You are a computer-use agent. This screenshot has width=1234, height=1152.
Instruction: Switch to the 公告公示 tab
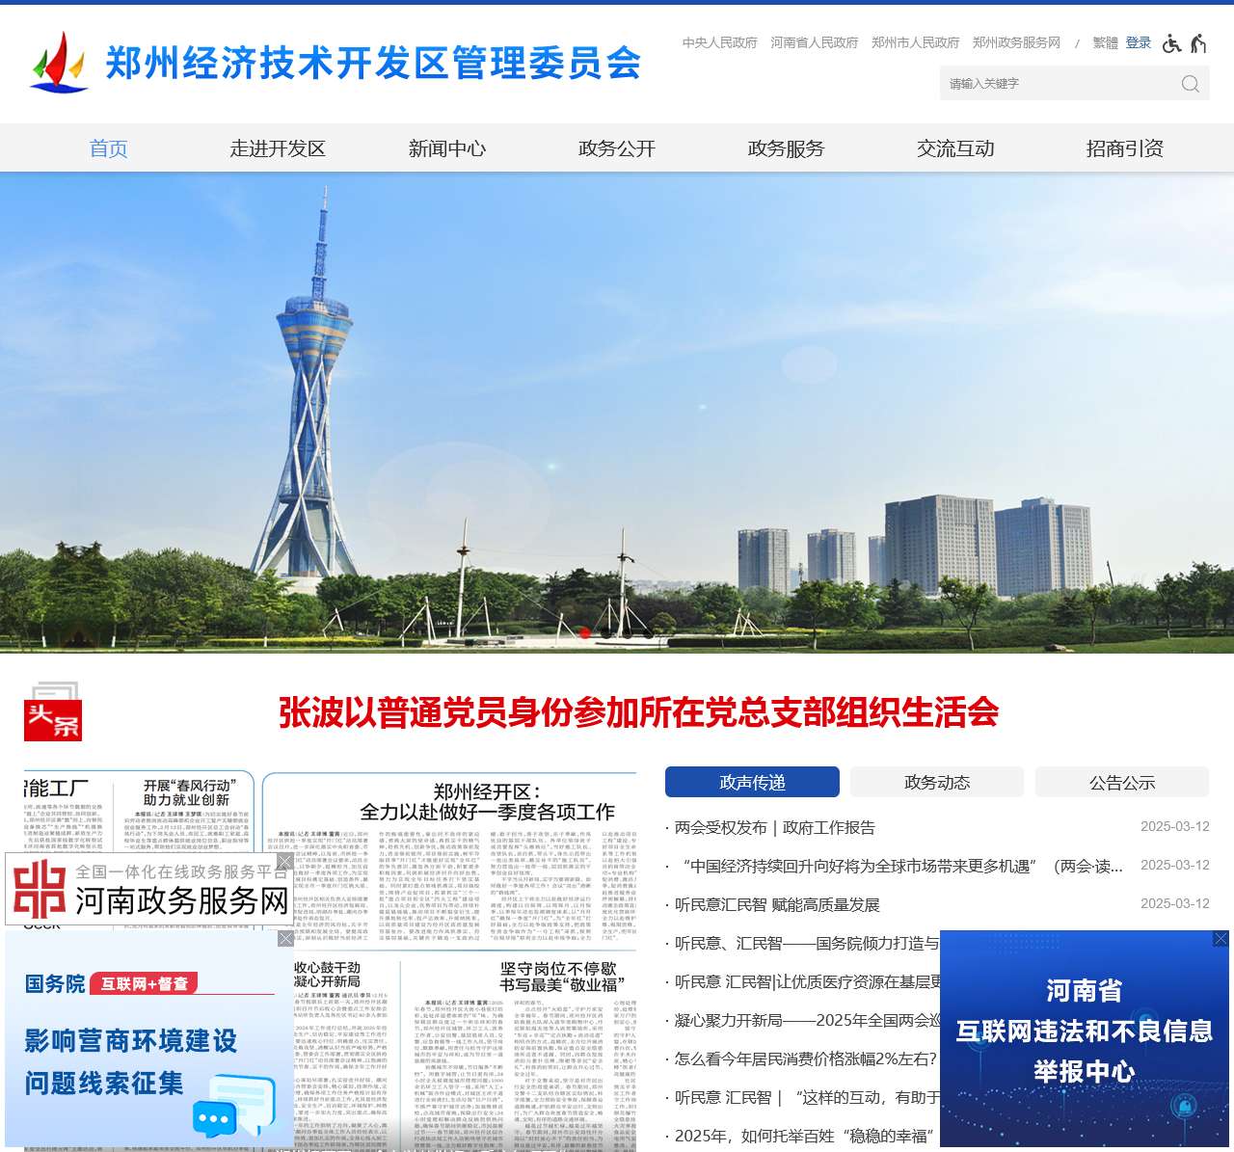[x=1122, y=782]
